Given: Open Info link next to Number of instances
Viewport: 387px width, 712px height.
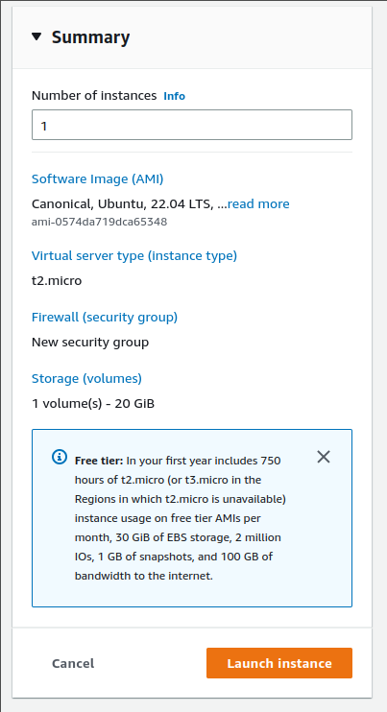Looking at the screenshot, I should pos(175,96).
